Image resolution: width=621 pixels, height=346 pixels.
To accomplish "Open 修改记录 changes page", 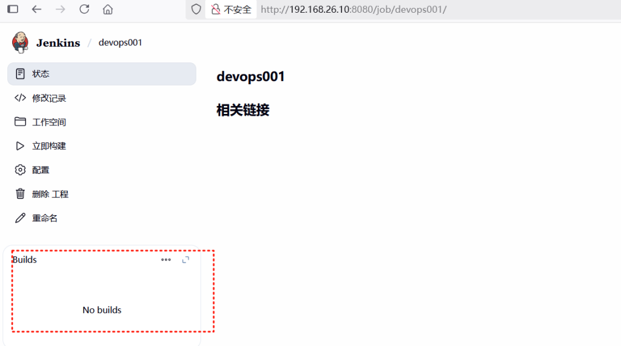I will pos(49,98).
